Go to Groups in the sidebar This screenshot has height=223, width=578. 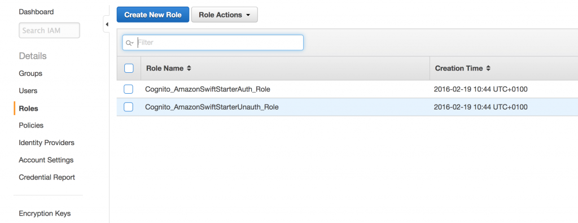pos(30,73)
